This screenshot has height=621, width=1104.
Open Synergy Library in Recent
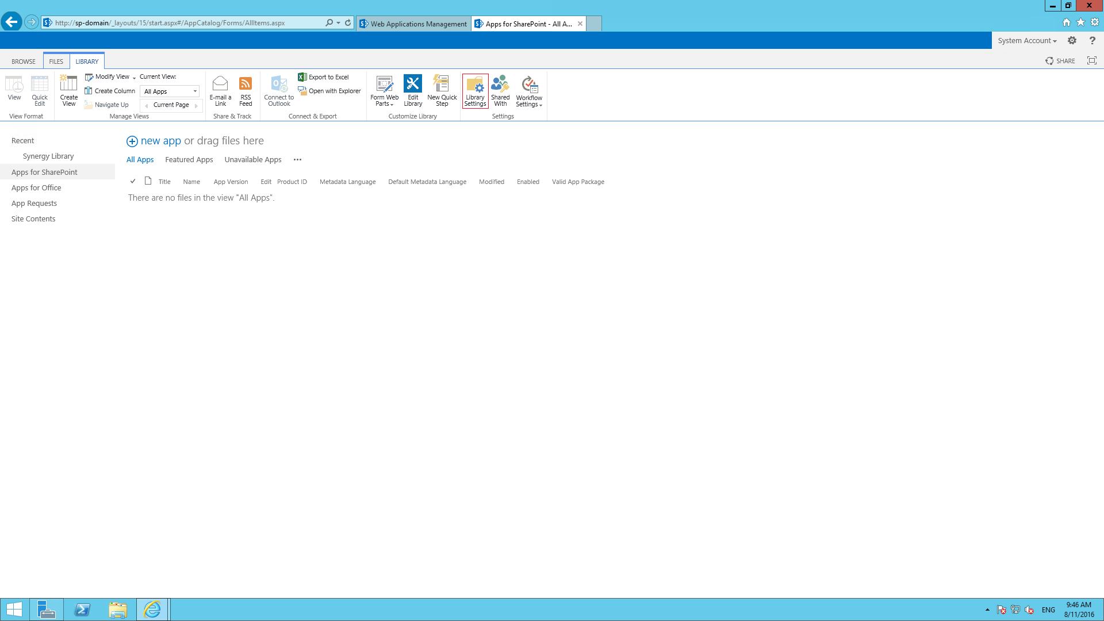click(48, 156)
